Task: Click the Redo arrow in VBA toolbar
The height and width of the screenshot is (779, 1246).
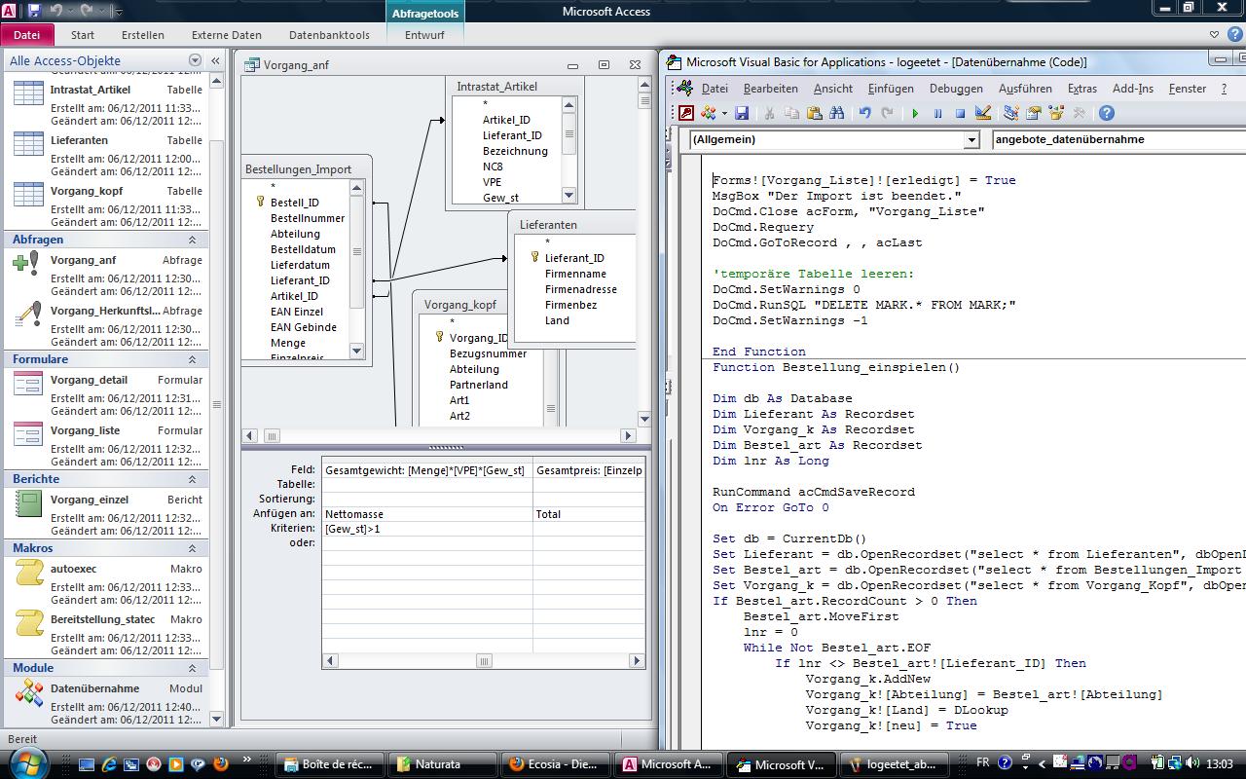Action: tap(887, 113)
